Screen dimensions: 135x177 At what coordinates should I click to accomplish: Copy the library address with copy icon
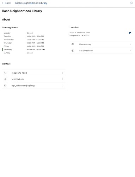(x=130, y=33)
